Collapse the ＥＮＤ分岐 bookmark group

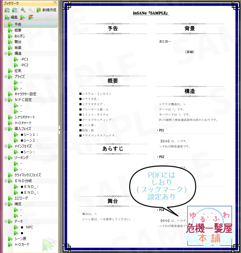pos(6,181)
